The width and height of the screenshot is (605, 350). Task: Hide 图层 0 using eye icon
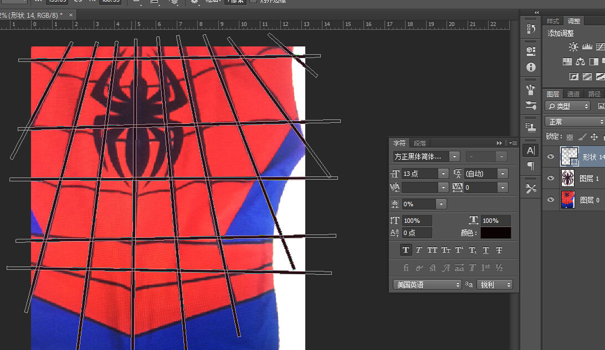point(551,200)
